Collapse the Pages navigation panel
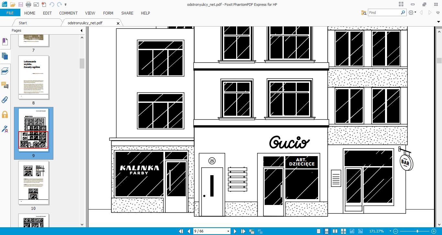 click(x=82, y=30)
